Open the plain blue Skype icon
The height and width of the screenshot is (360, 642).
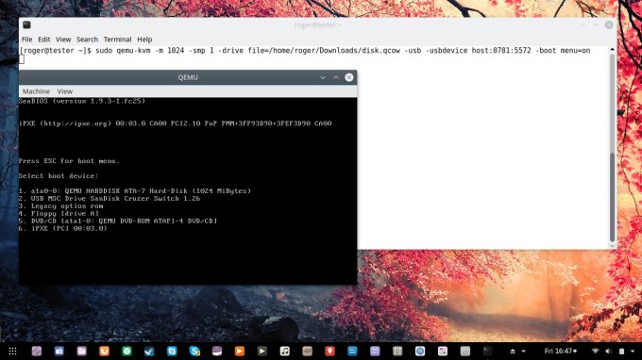click(x=172, y=351)
